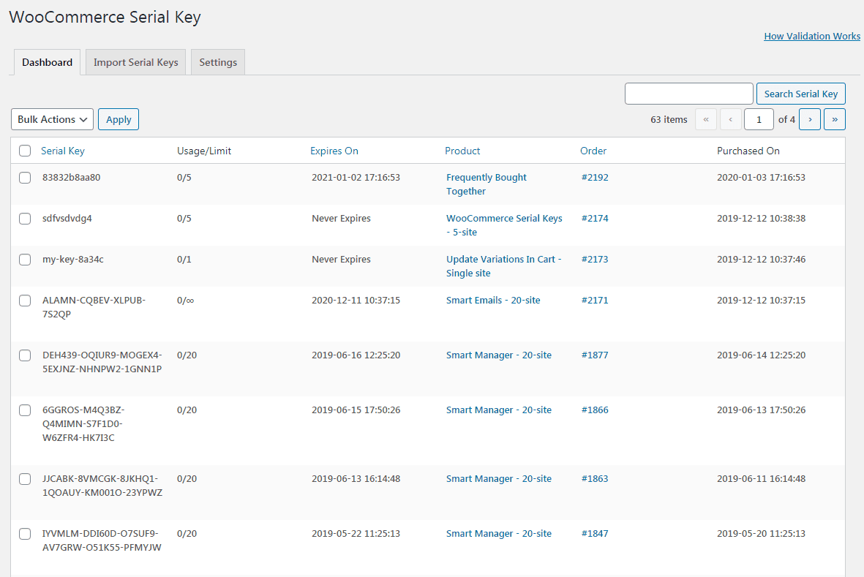Click the 63 items count label
The width and height of the screenshot is (864, 577).
point(669,119)
